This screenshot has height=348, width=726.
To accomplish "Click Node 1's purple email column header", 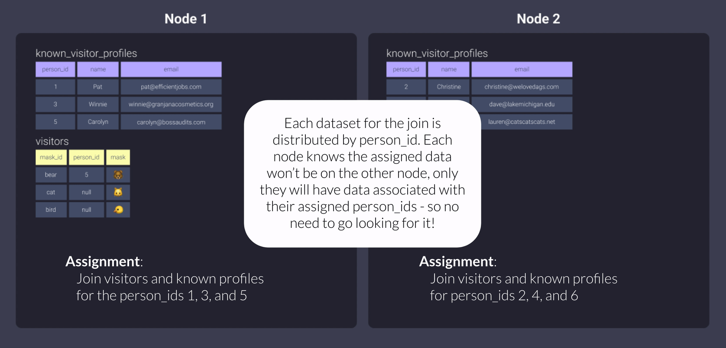I will [171, 69].
